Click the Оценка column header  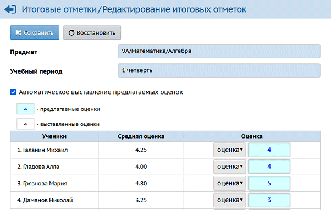click(x=252, y=136)
